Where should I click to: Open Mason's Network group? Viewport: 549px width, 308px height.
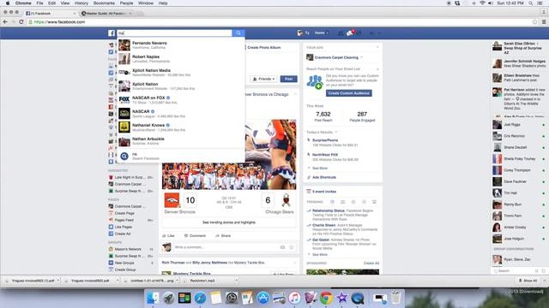128,249
